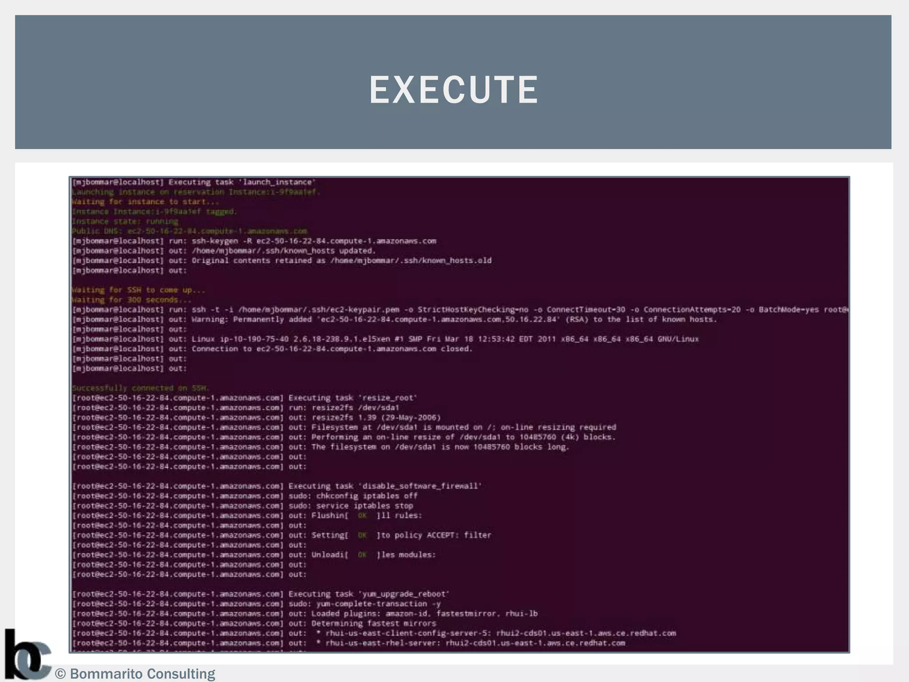The width and height of the screenshot is (909, 682).
Task: Select the 'Instance state: running' line
Action: click(x=125, y=221)
